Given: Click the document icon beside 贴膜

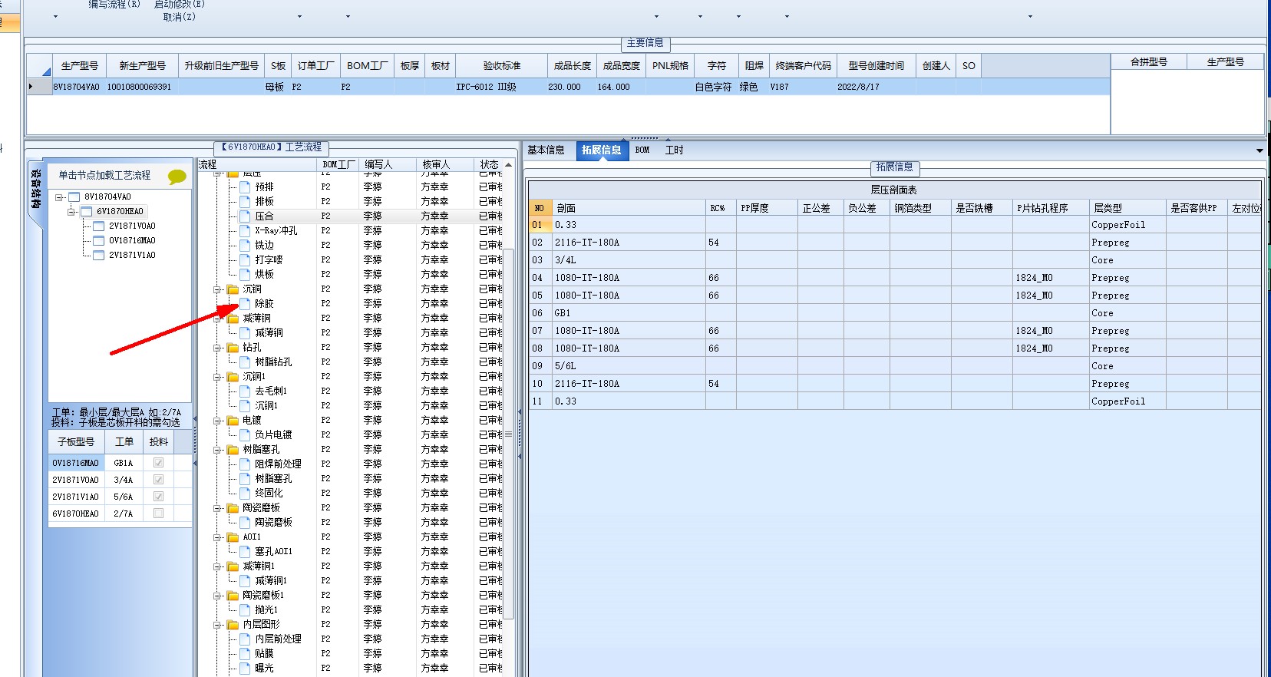Looking at the screenshot, I should tap(246, 654).
